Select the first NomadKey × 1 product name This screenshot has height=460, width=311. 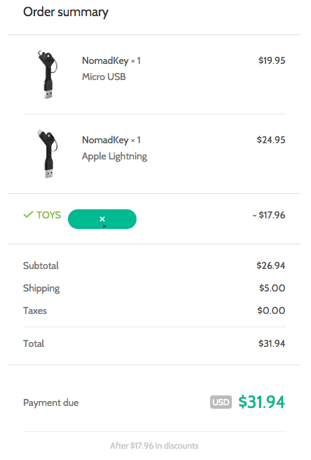click(111, 60)
